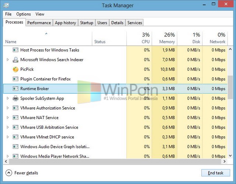Switch to the App history tab
The width and height of the screenshot is (236, 184).
[66, 23]
